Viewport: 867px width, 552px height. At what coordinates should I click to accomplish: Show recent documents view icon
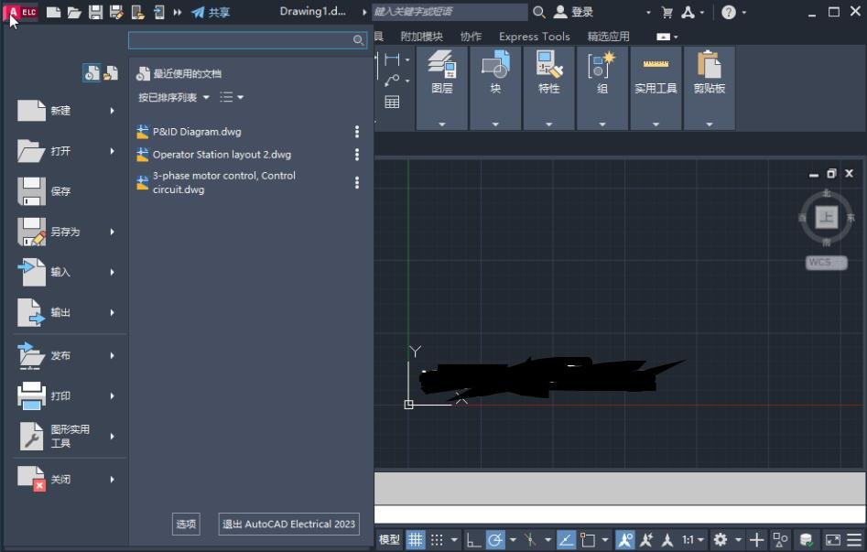92,73
